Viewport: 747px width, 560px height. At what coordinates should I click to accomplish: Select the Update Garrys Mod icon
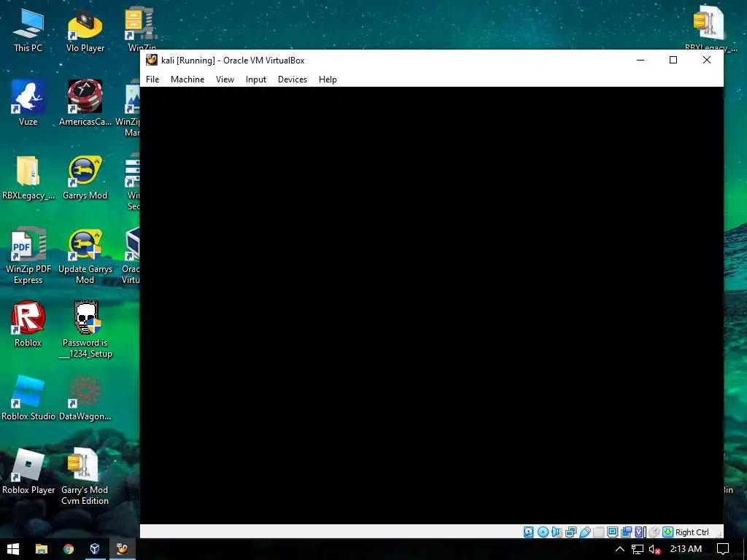pyautogui.click(x=85, y=256)
